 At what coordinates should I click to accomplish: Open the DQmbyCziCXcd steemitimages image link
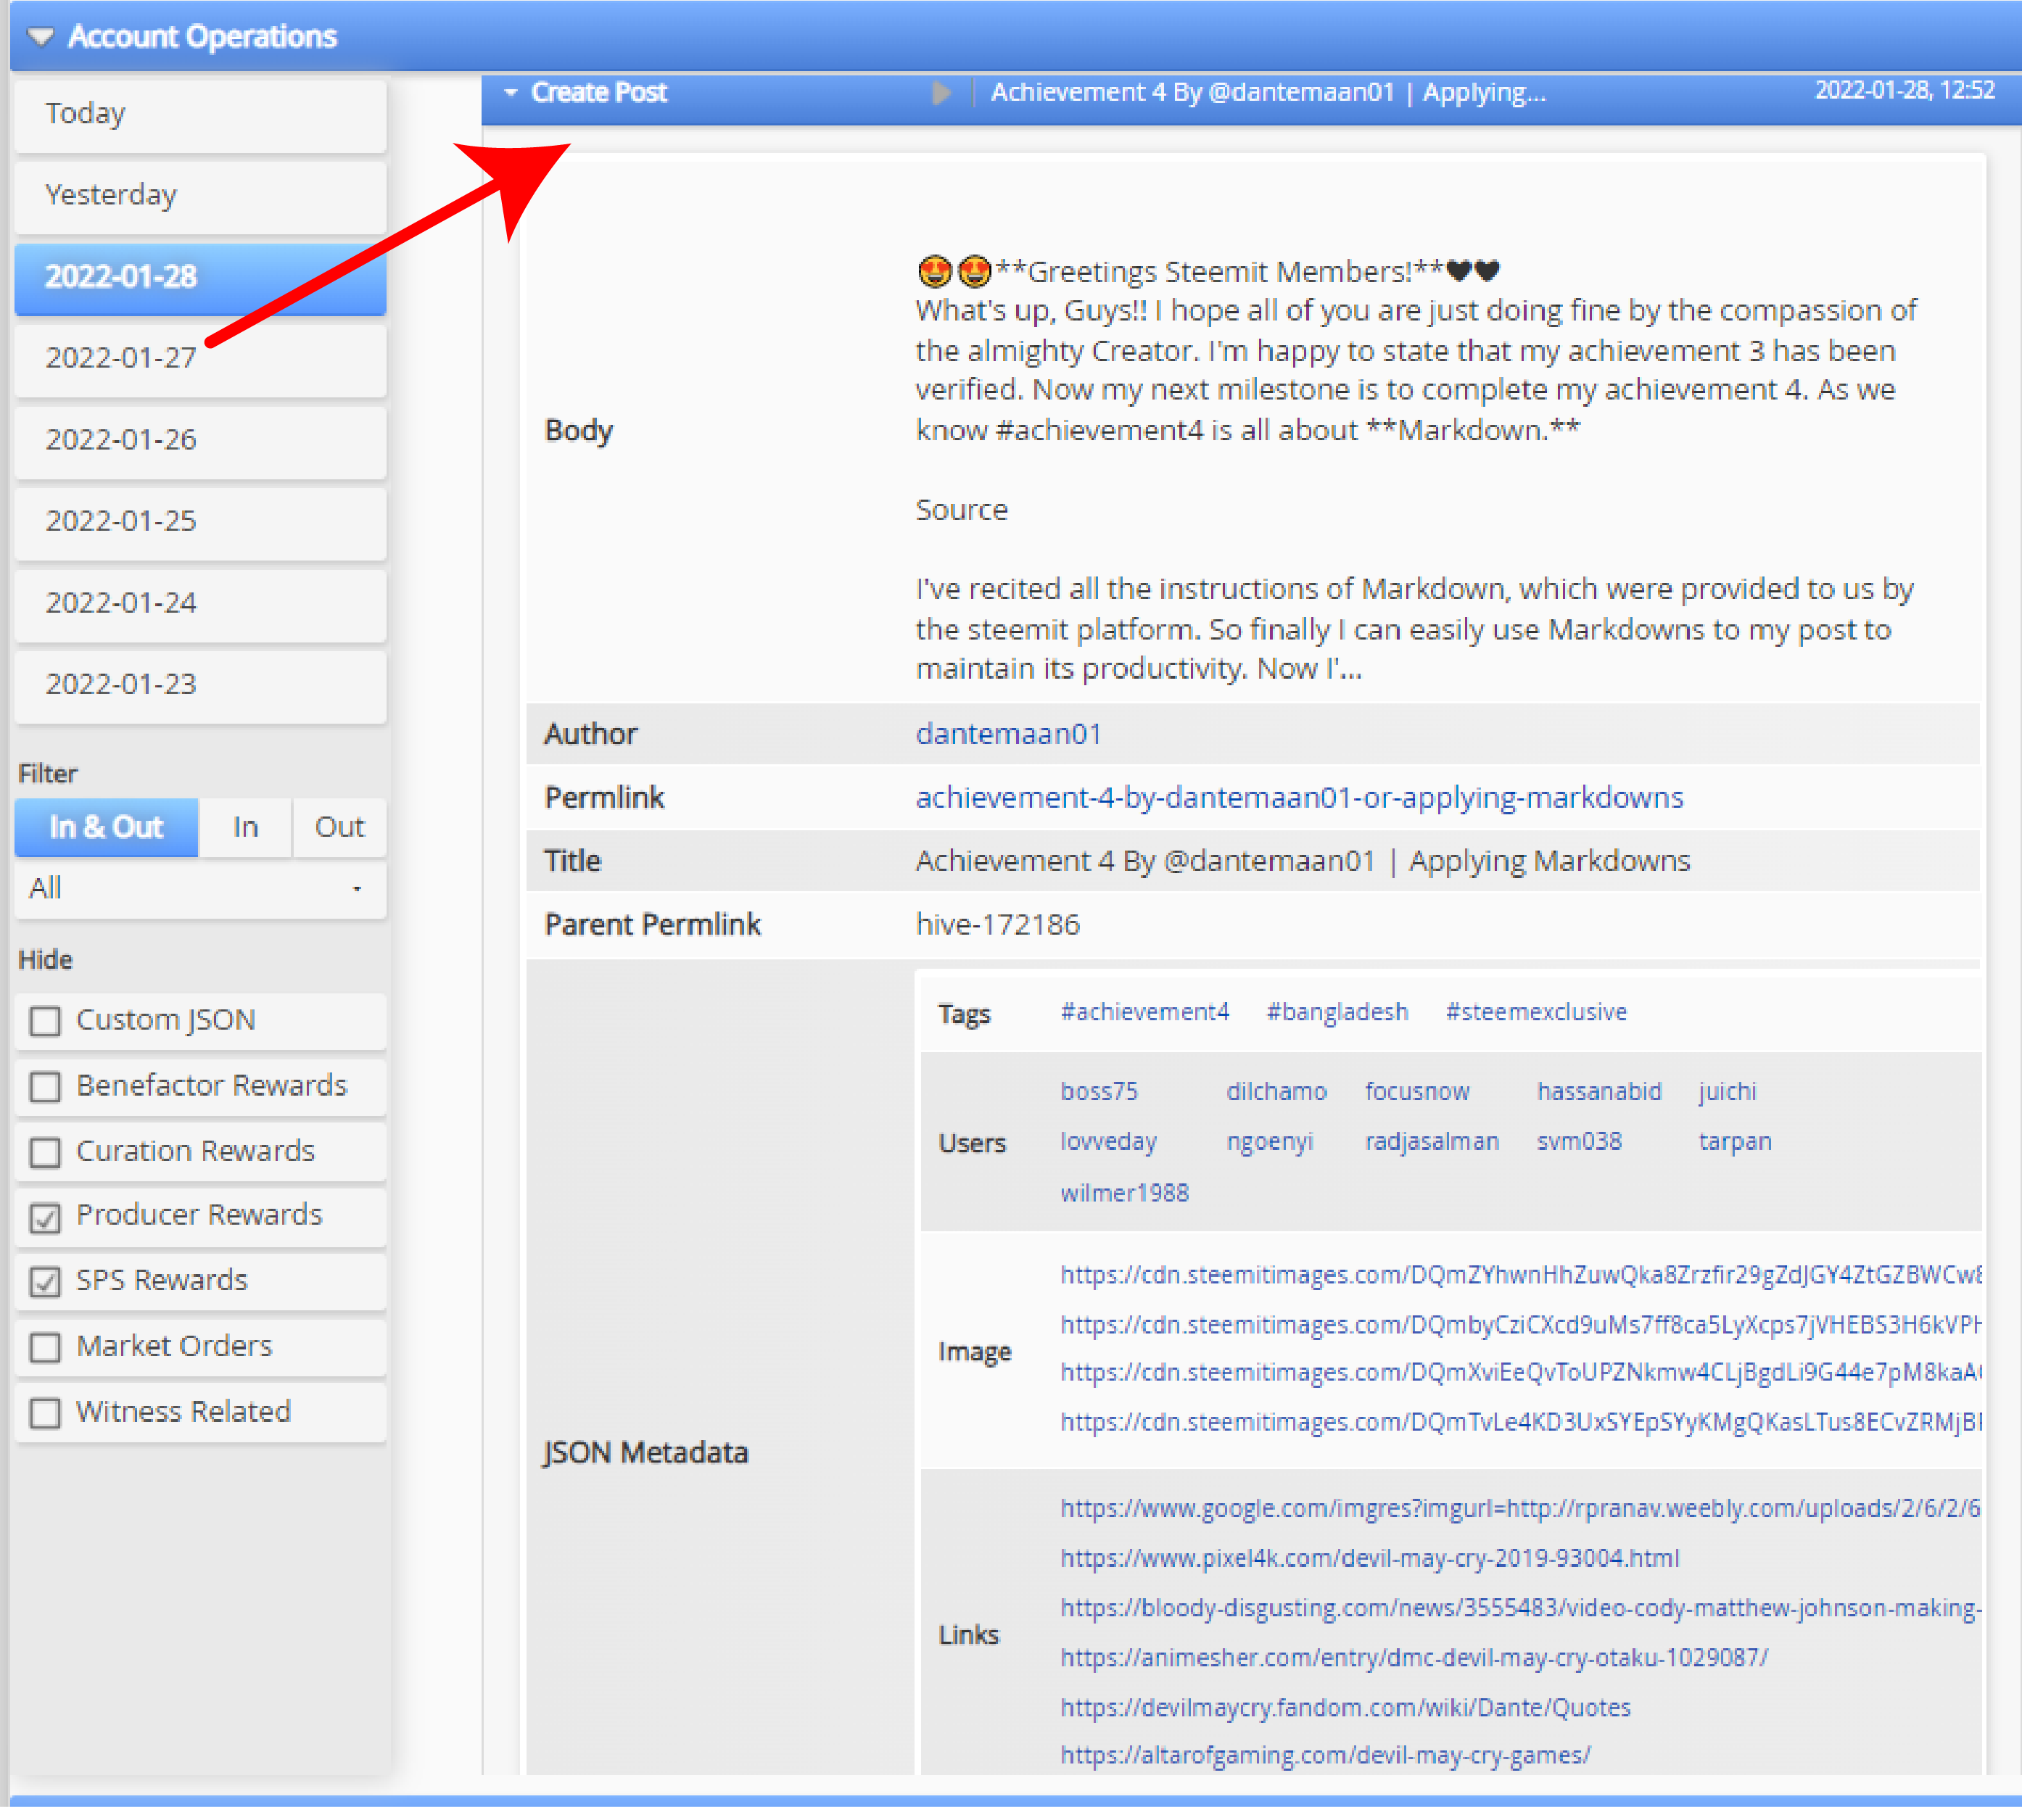click(x=1520, y=1325)
